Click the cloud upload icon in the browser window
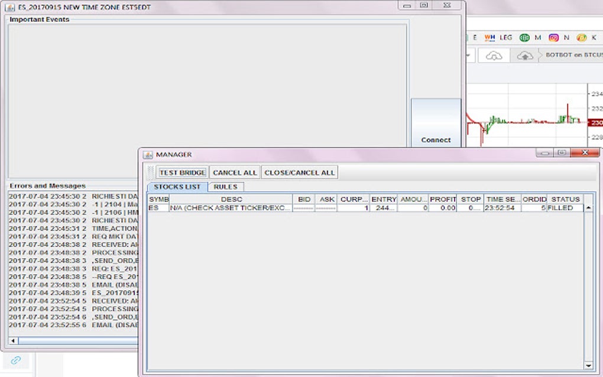 pos(525,56)
